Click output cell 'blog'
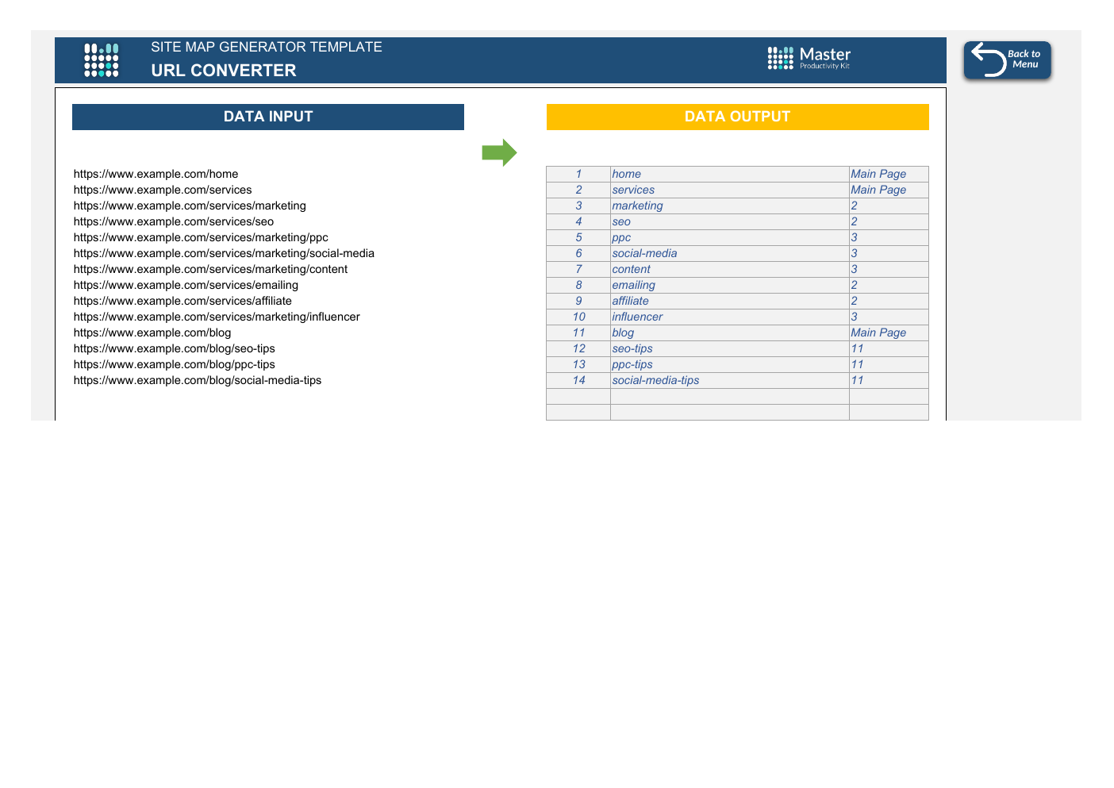Screen dimensions: 1114x788 [730, 332]
